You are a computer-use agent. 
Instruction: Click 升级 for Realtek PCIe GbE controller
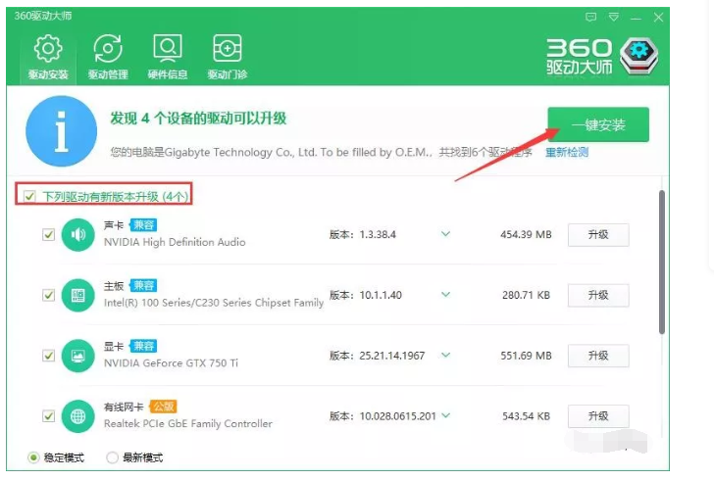pos(598,416)
